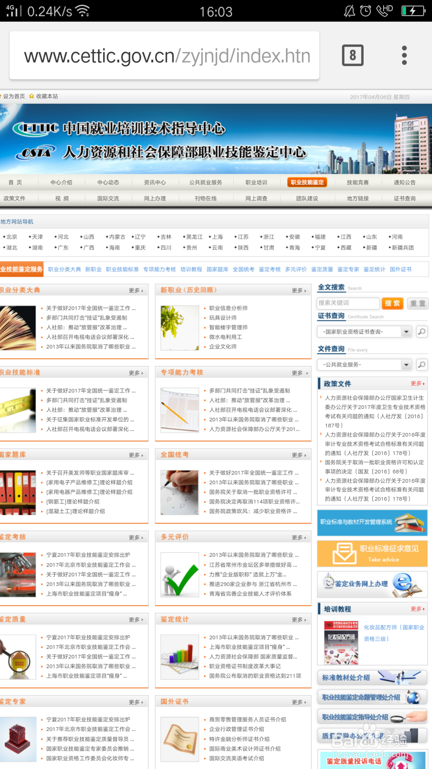Open 网上办理 in second navigation row
This screenshot has width=432, height=769.
[155, 198]
